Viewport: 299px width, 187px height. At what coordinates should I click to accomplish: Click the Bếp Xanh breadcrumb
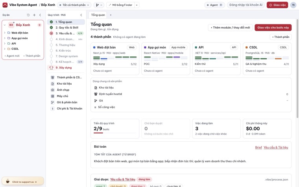pos(48,5)
